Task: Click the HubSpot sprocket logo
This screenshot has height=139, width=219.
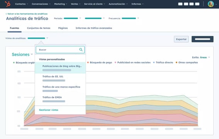Action: [x=8, y=4]
